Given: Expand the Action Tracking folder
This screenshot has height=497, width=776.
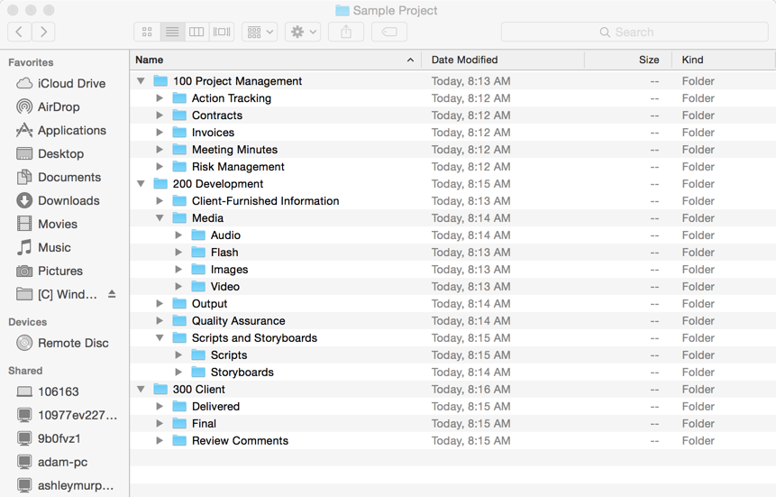Looking at the screenshot, I should pyautogui.click(x=160, y=98).
